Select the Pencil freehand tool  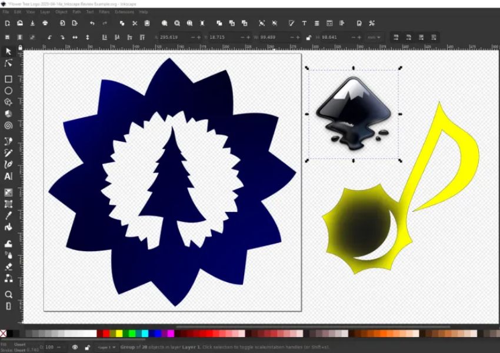point(8,153)
